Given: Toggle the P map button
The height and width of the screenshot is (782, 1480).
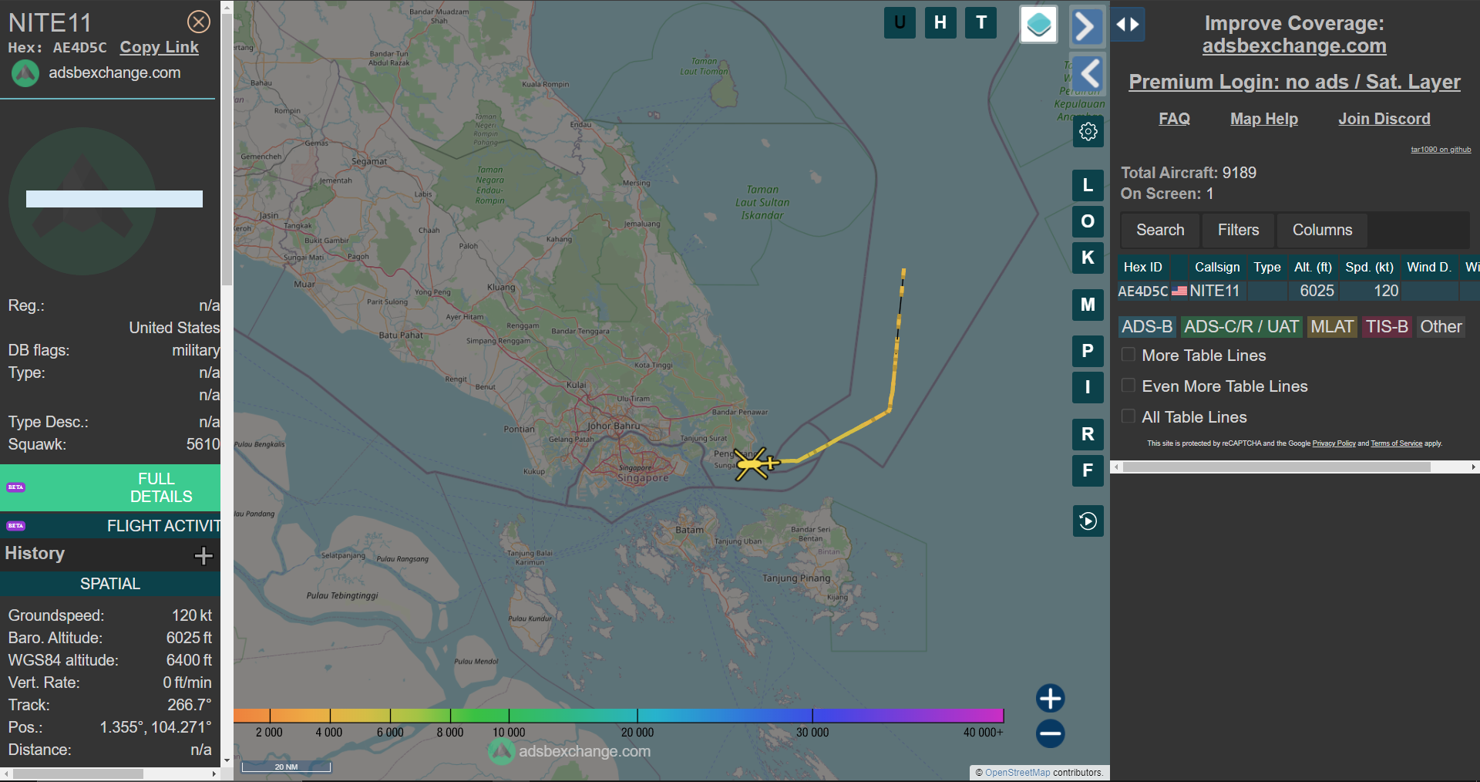Looking at the screenshot, I should pyautogui.click(x=1088, y=351).
